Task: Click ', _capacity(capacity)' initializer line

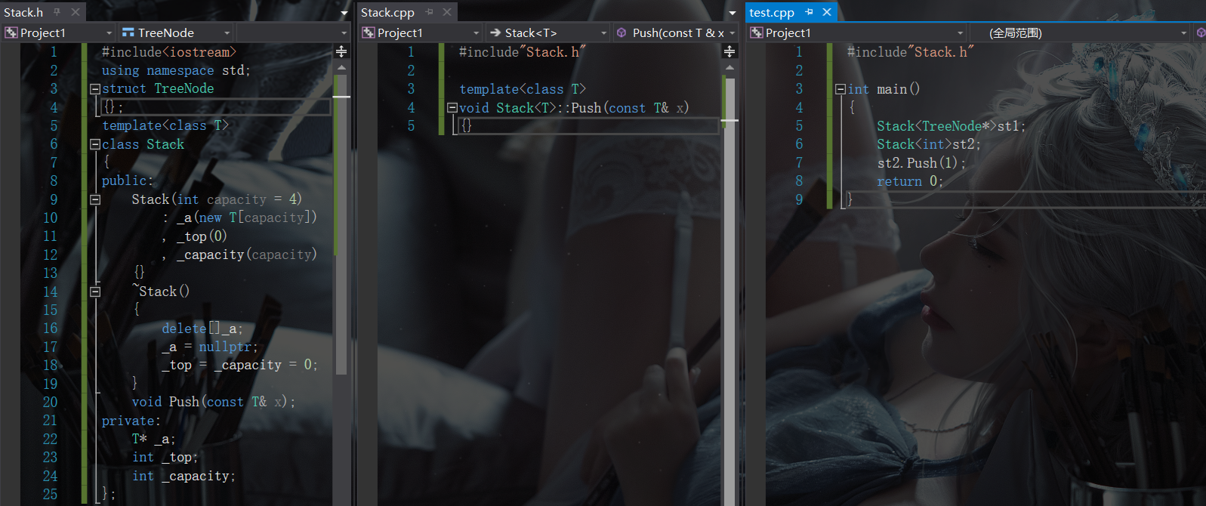Action: (x=239, y=255)
